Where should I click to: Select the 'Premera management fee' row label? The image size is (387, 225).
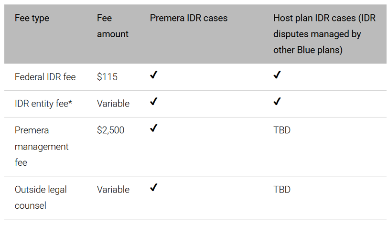coord(42,146)
